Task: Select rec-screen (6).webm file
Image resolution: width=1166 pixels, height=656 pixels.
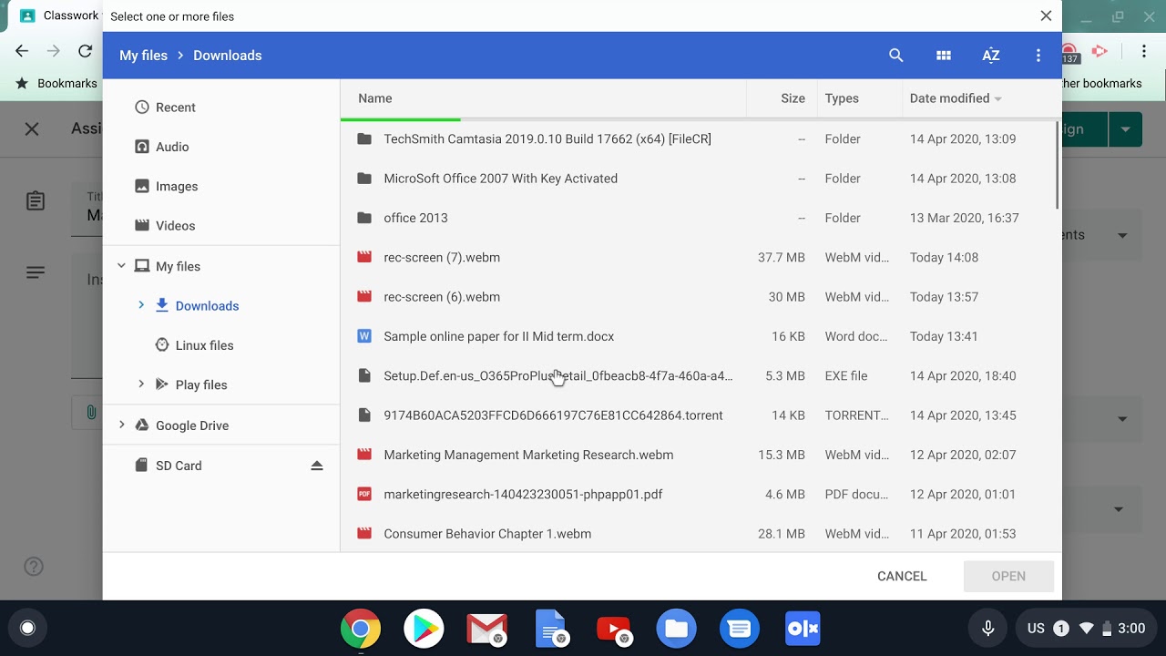Action: pyautogui.click(x=699, y=297)
